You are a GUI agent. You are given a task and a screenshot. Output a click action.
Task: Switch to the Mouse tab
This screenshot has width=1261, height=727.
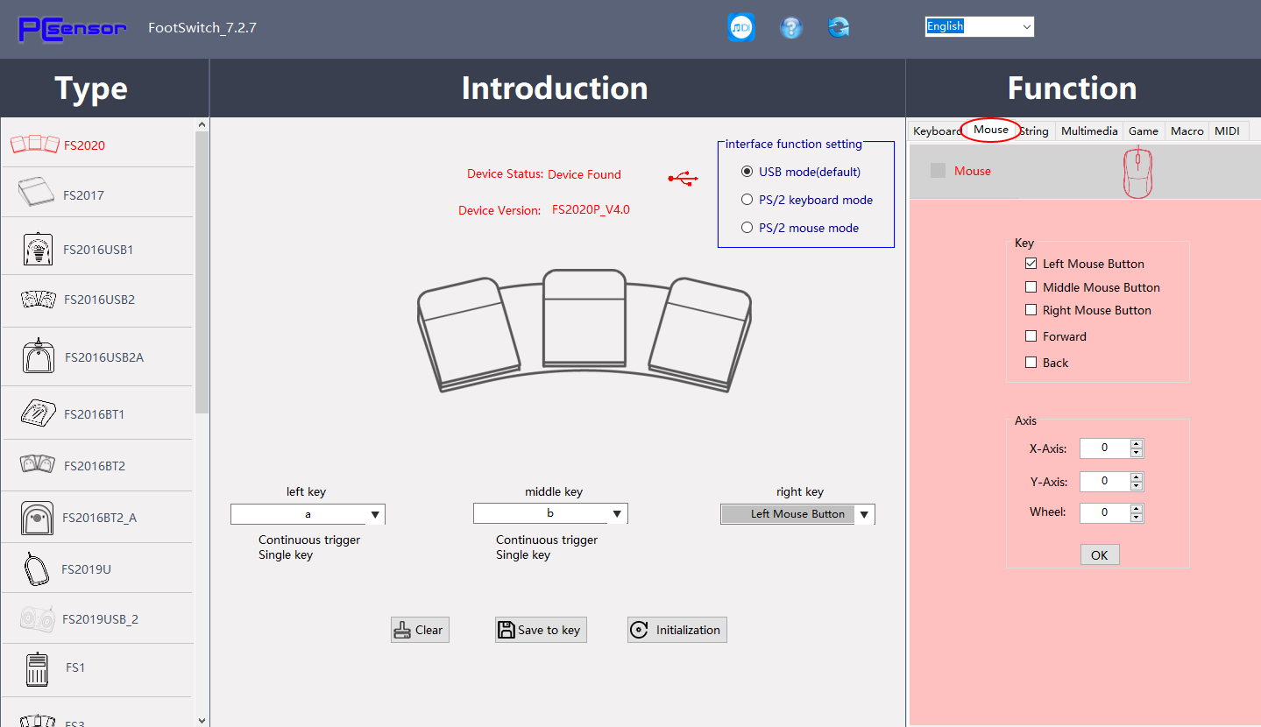tap(991, 130)
